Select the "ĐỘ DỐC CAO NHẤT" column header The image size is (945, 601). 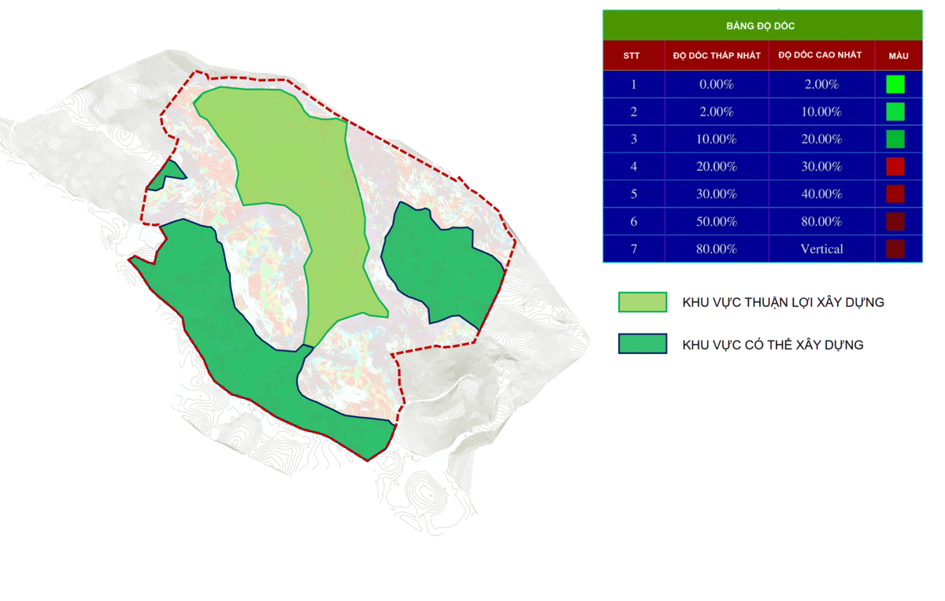click(x=821, y=56)
